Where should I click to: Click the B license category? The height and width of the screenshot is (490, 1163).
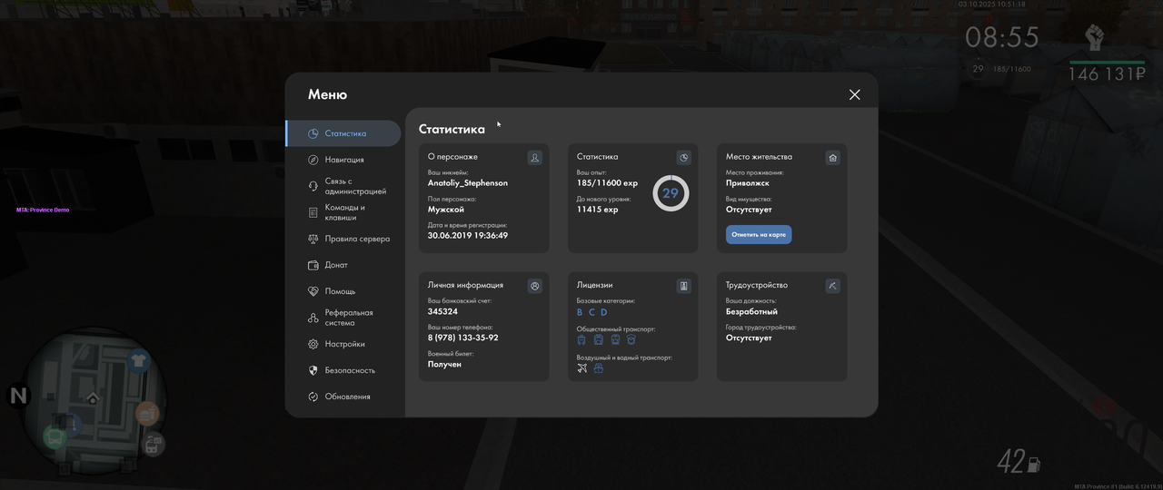tap(580, 312)
